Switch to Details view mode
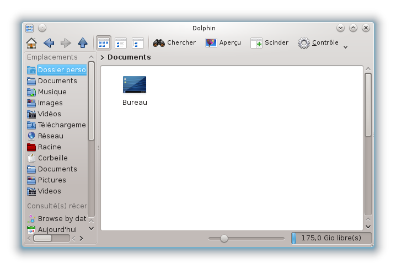Viewport: 396px width, 269px height. [121, 43]
